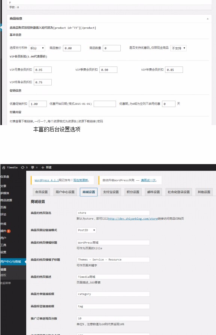Open the 其他设置 tab
The height and width of the screenshot is (335, 216).
pos(204,192)
